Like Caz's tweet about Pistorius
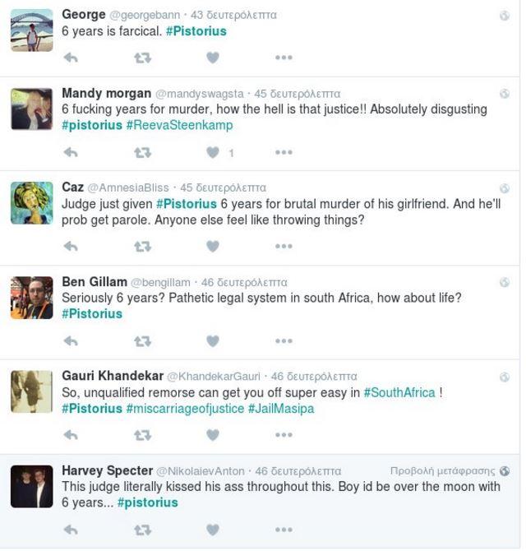526x551 pixels. (x=213, y=246)
